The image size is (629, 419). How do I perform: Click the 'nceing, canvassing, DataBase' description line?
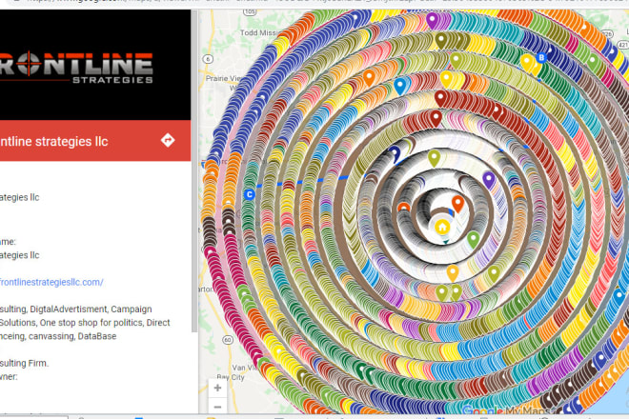coord(58,336)
